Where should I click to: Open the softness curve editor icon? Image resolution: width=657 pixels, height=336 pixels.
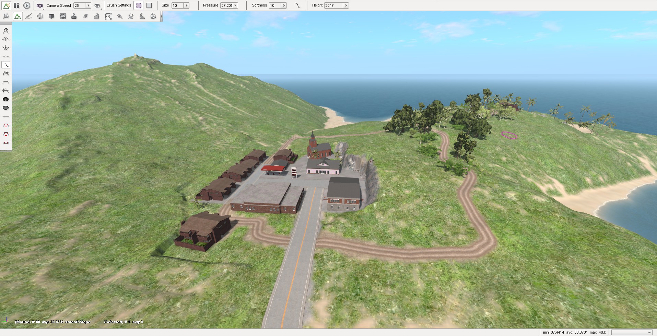[x=297, y=5]
